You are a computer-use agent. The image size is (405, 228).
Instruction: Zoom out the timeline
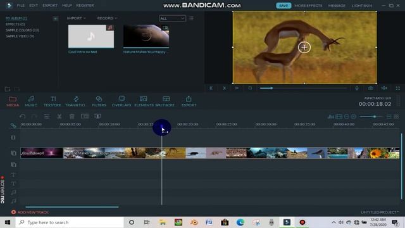[347, 117]
